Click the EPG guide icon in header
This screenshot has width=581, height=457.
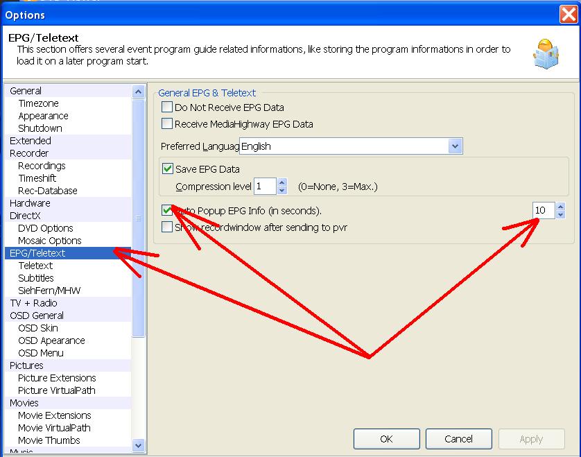tap(546, 53)
